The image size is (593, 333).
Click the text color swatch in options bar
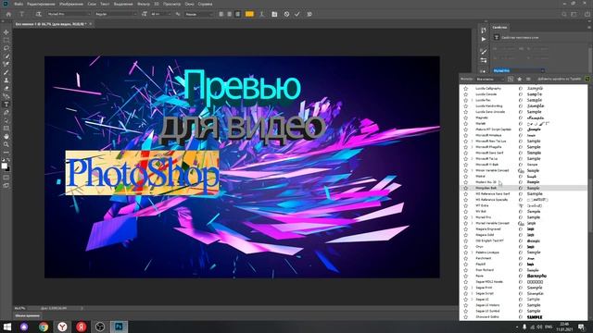249,14
